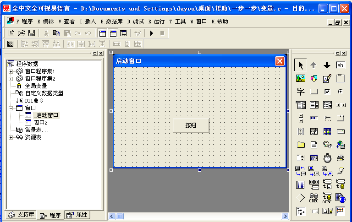Switch to the 属性 tab
Image resolution: width=352 pixels, height=222 pixels.
tap(77, 215)
